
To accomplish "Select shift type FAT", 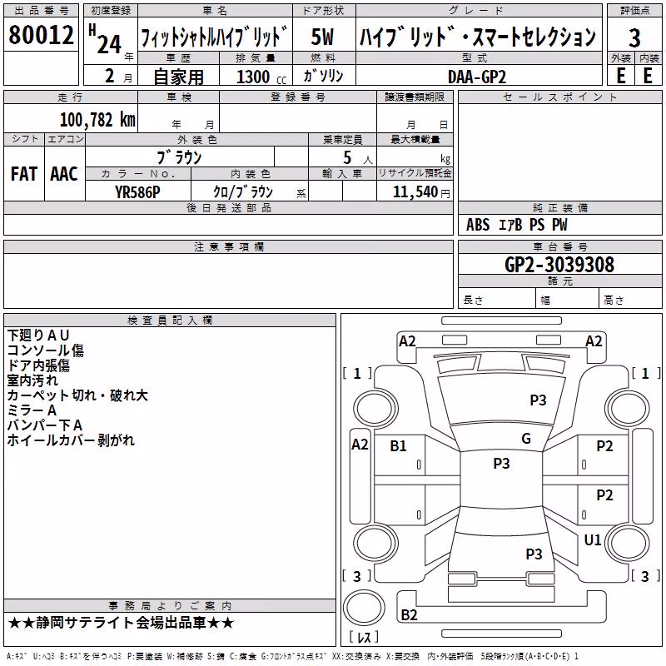I will (24, 174).
